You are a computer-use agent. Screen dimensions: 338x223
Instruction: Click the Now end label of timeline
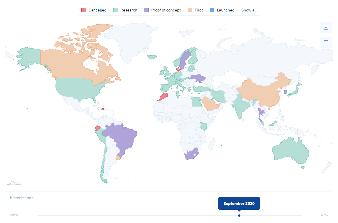(325, 215)
